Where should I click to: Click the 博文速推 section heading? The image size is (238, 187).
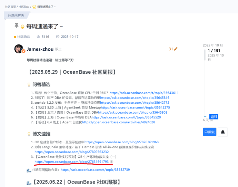pyautogui.click(x=41, y=134)
